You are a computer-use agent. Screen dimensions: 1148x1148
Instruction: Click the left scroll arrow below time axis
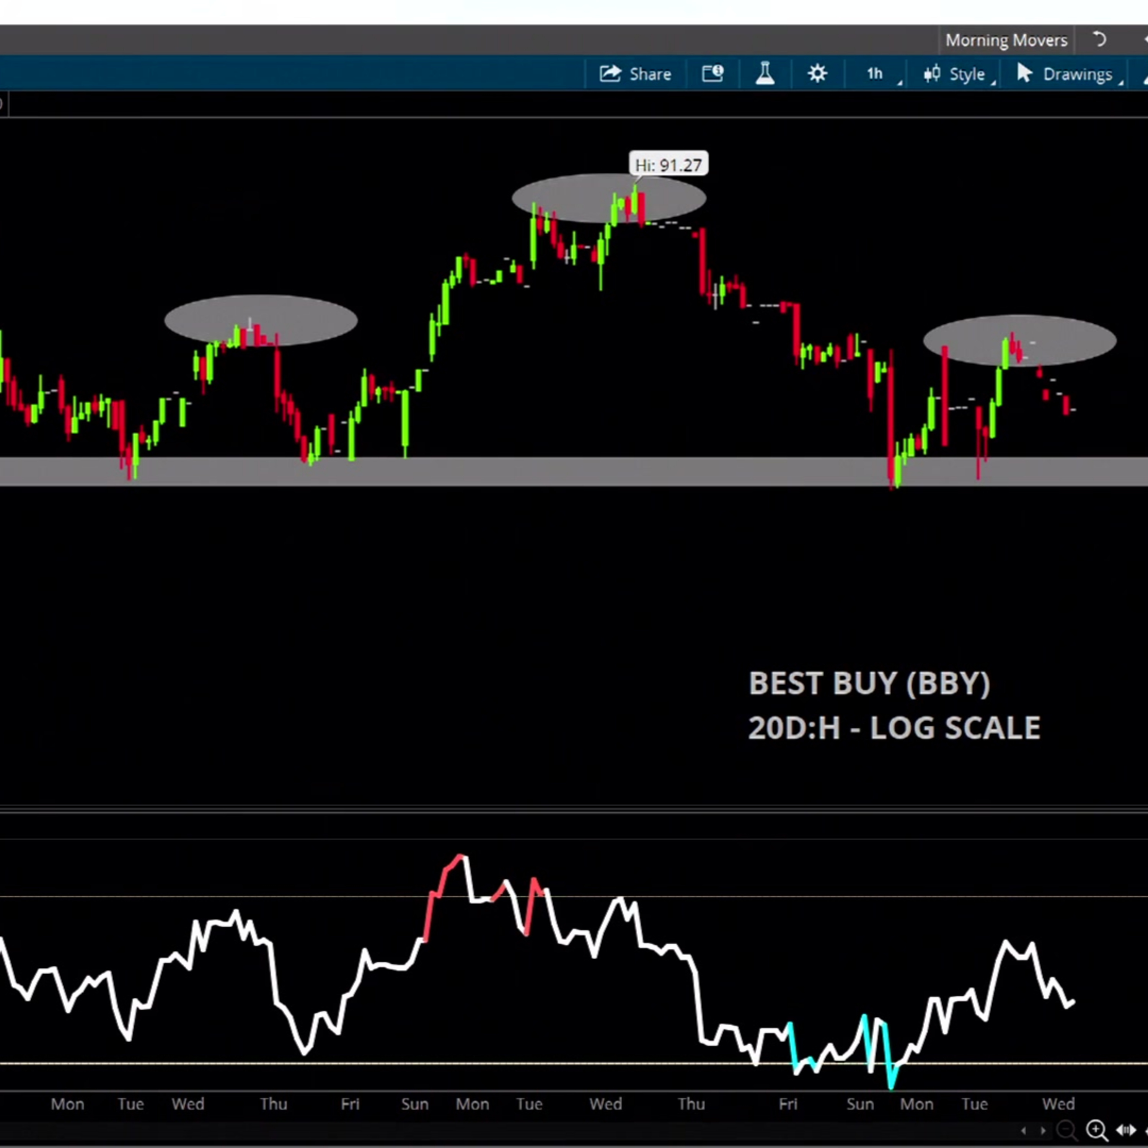pyautogui.click(x=1023, y=1130)
